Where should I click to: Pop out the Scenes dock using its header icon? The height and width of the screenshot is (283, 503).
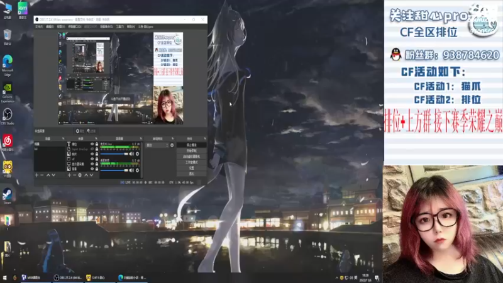pos(64,138)
